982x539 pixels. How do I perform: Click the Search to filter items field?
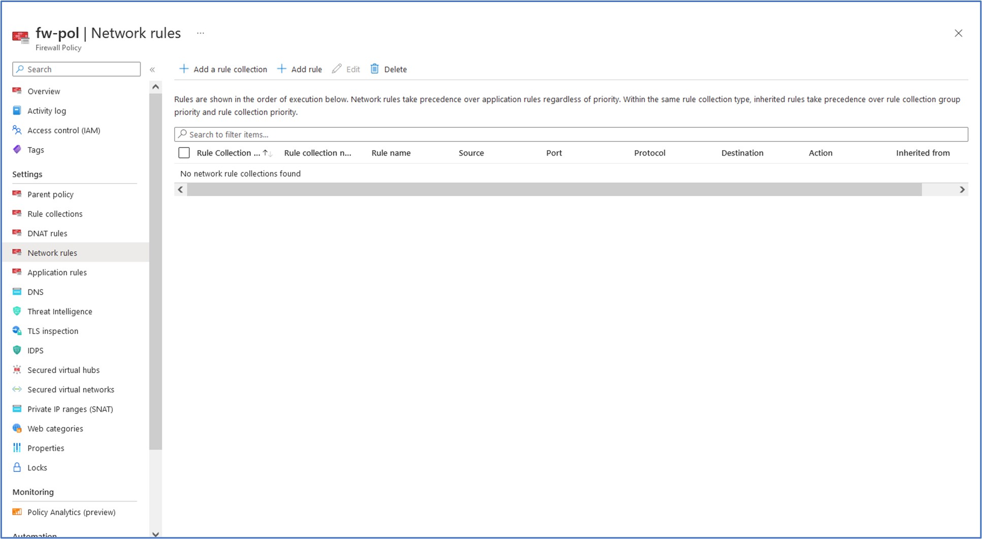[x=571, y=134]
